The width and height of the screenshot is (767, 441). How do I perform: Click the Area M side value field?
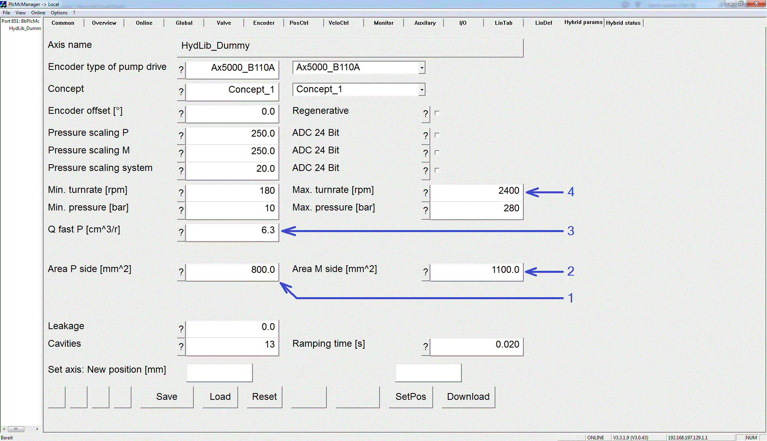click(477, 272)
